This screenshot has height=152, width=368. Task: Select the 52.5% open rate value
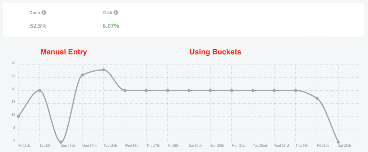pos(38,26)
